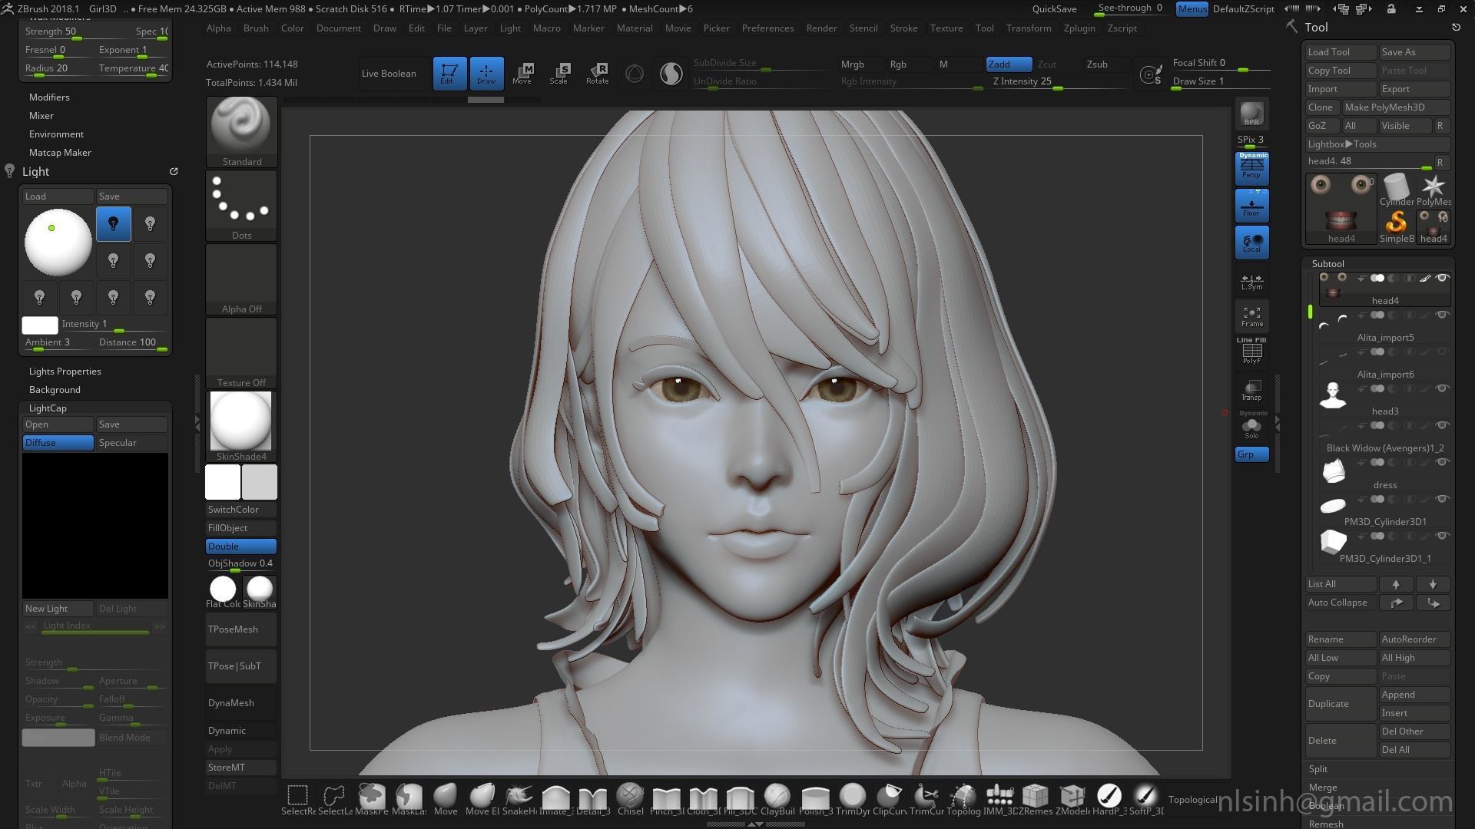Image resolution: width=1475 pixels, height=829 pixels.
Task: Click the BPR render button
Action: pyautogui.click(x=1251, y=114)
